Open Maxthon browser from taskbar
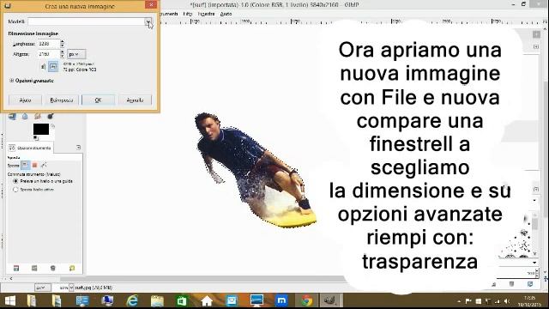549x309 pixels. 281,300
